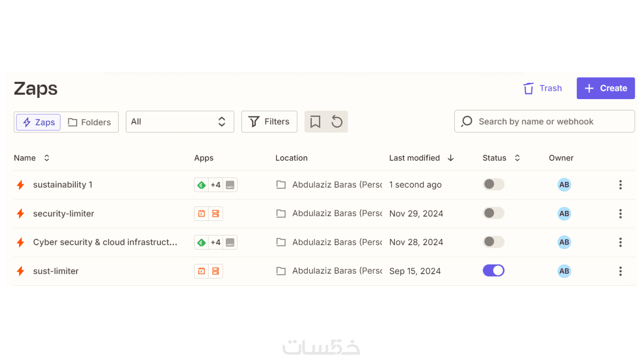Select the Zaps tab
643x362 pixels.
pyautogui.click(x=38, y=122)
